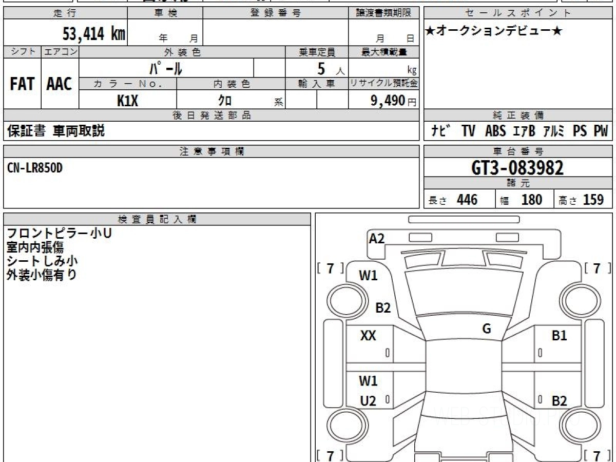Click the A2 damage mark on diagram
Screen dimensions: 616x462
377,238
